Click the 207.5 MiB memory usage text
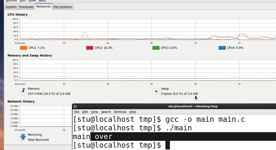 49,94
